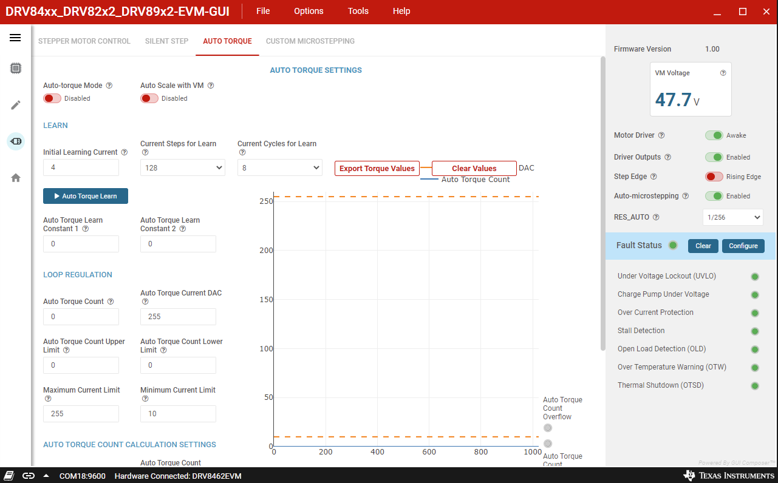Go to the home page icon

pyautogui.click(x=16, y=178)
